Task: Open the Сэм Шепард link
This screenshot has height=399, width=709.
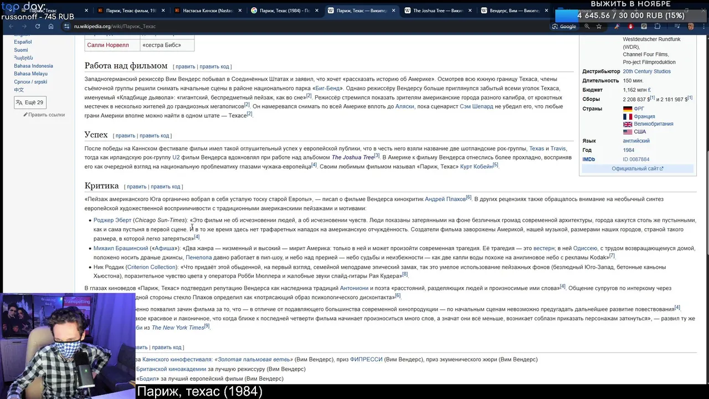Action: pyautogui.click(x=476, y=106)
